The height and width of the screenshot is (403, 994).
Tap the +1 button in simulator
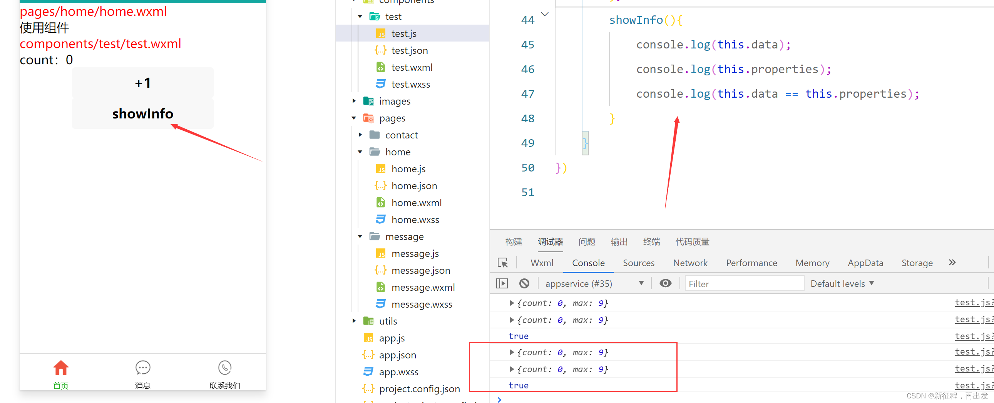click(x=143, y=83)
